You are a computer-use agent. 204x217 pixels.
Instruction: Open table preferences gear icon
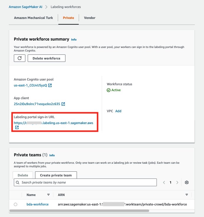click(x=187, y=182)
